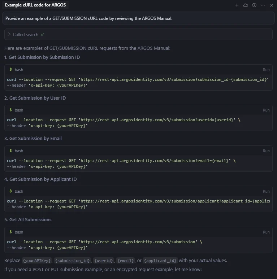Select the 'Example cURL code for ARGOS' tab
The image size is (277, 279).
click(x=35, y=5)
